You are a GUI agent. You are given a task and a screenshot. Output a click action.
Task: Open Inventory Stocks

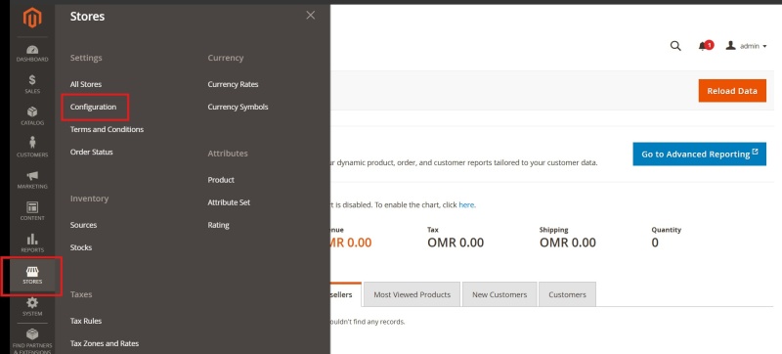click(81, 247)
